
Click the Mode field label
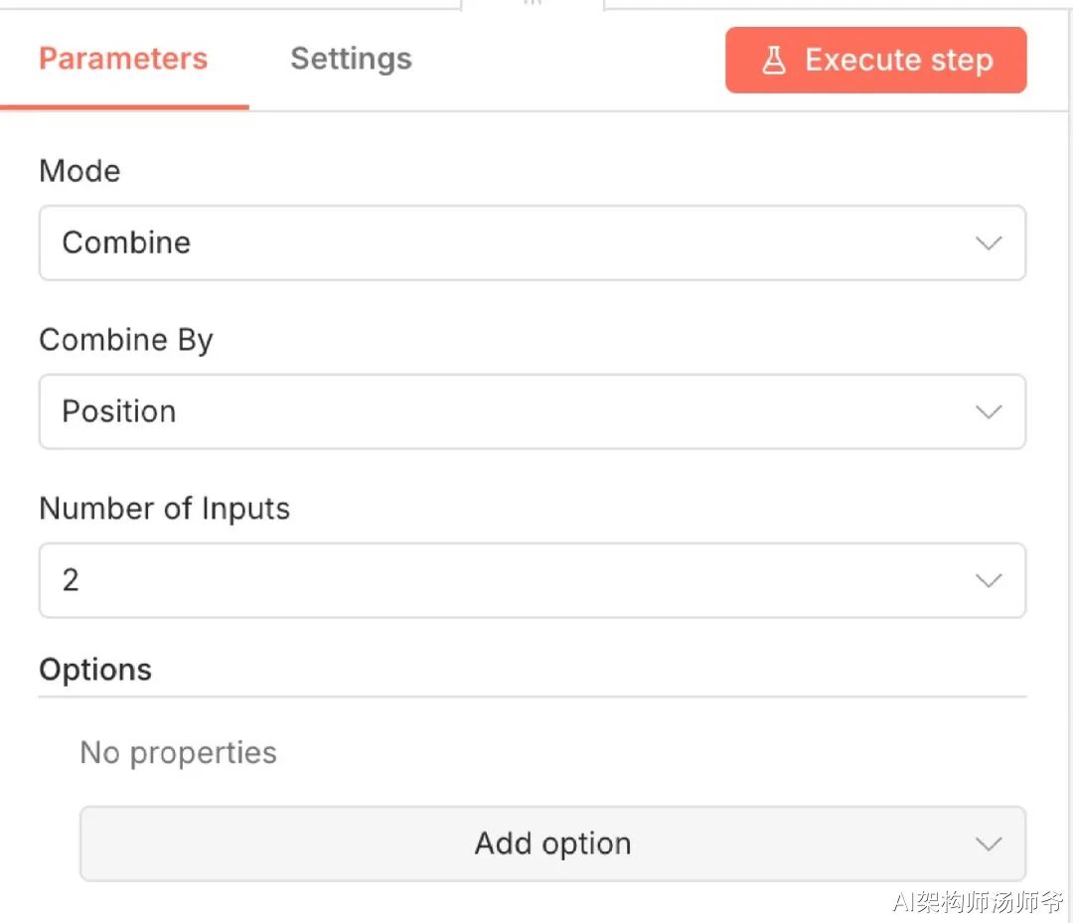79,171
